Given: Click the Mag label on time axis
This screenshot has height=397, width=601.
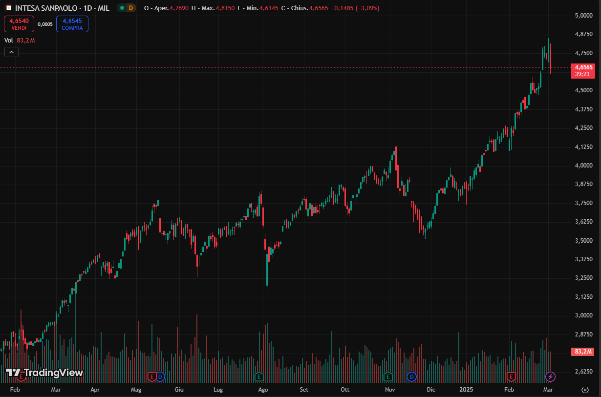Looking at the screenshot, I should 136,390.
